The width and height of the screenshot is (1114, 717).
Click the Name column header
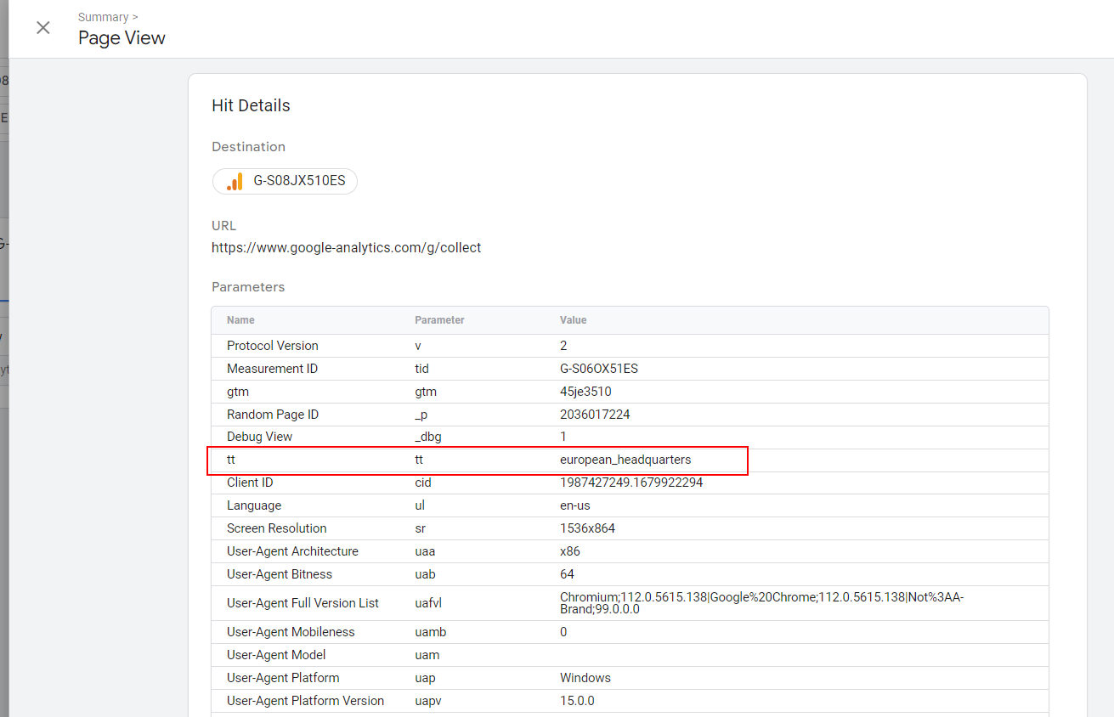click(x=240, y=319)
